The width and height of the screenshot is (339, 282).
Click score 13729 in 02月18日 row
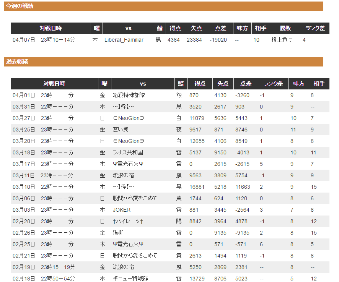tap(197, 279)
